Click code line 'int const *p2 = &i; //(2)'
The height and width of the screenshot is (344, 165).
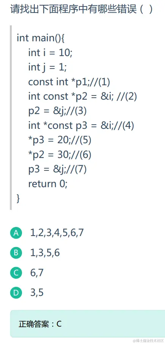pyautogui.click(x=83, y=97)
